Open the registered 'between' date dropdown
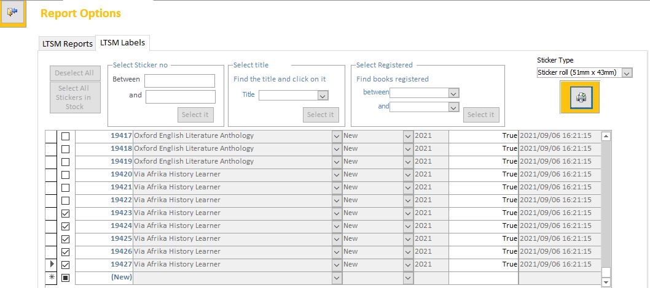 [454, 93]
